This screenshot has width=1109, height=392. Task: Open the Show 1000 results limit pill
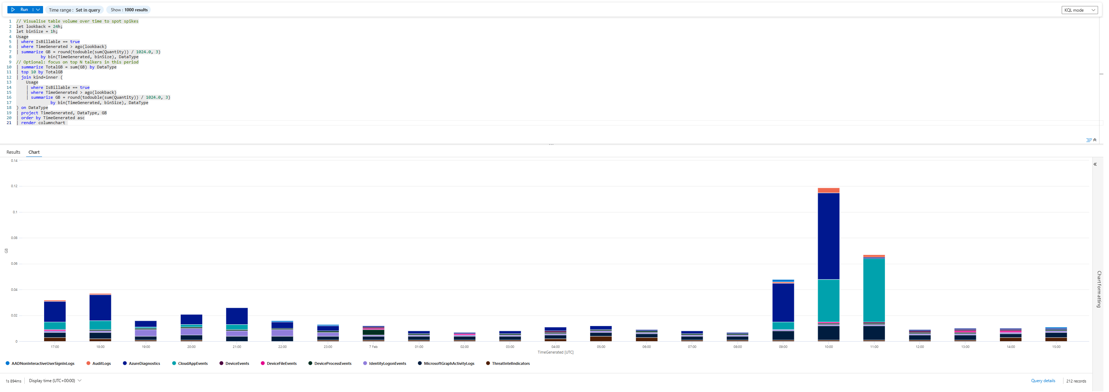(x=129, y=10)
